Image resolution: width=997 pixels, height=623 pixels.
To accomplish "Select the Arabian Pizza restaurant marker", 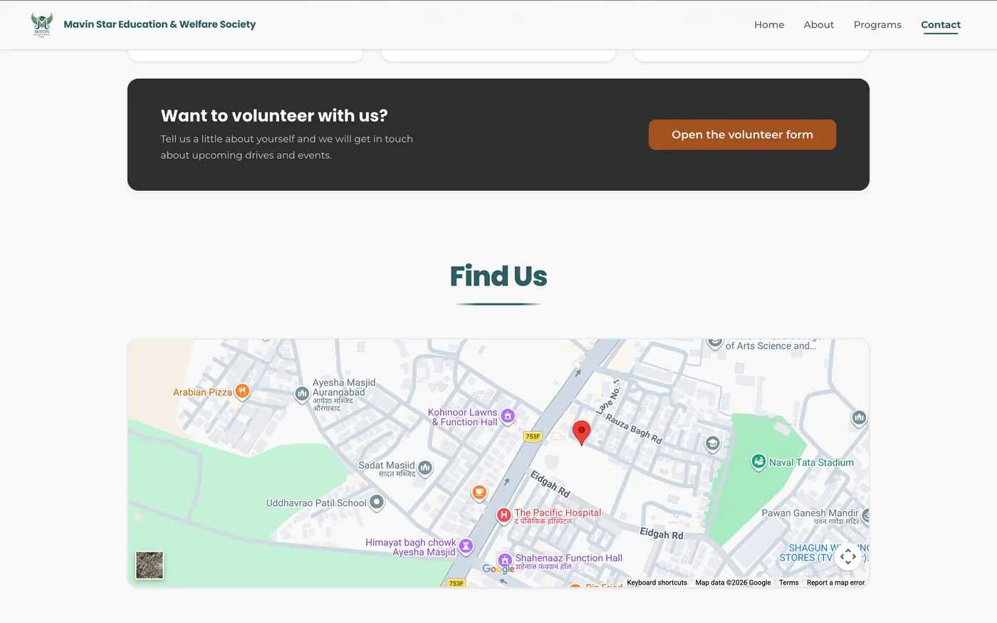I will pos(242,392).
